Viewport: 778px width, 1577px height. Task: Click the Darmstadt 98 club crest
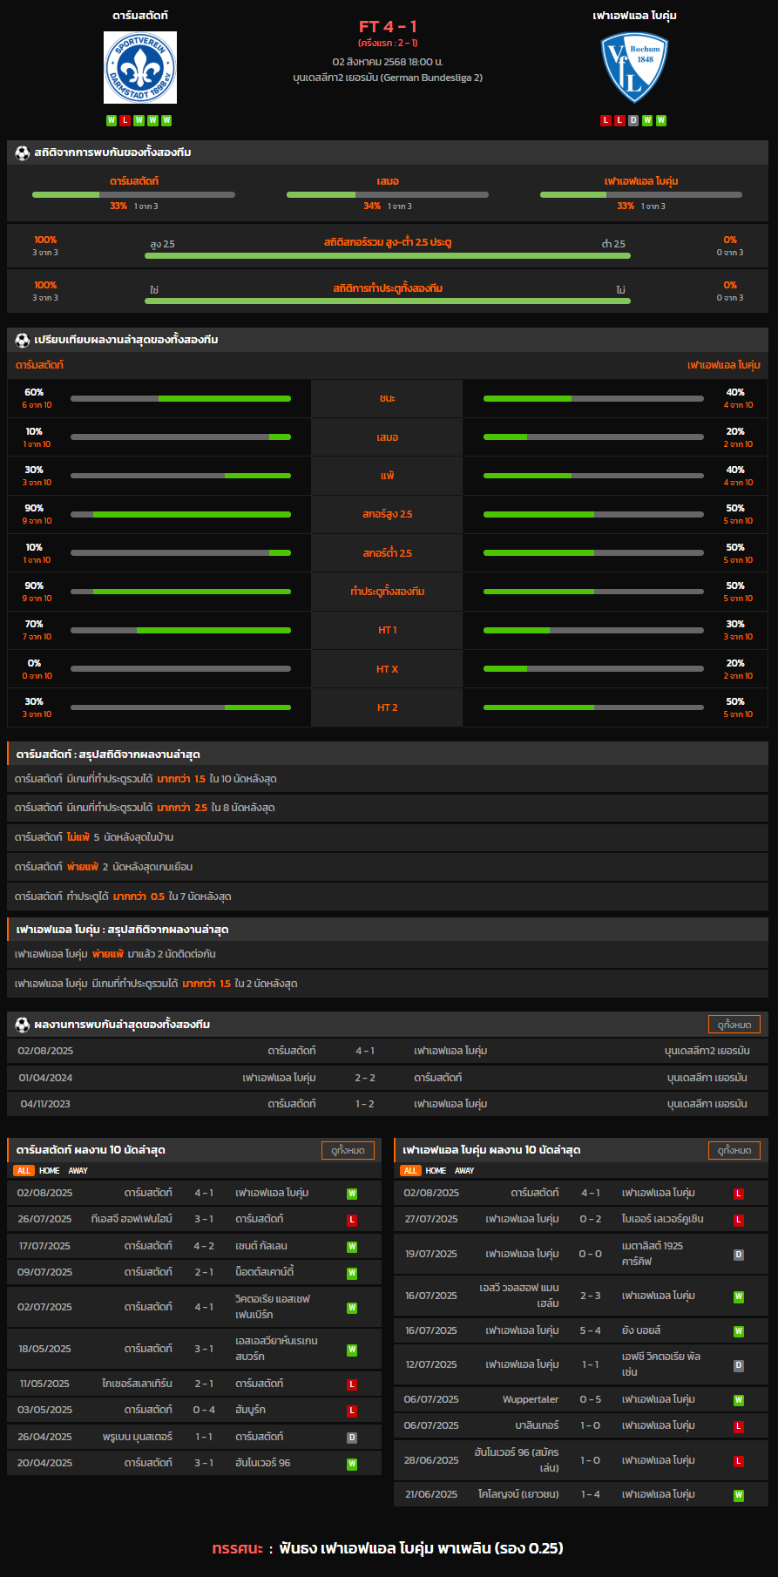tap(140, 68)
